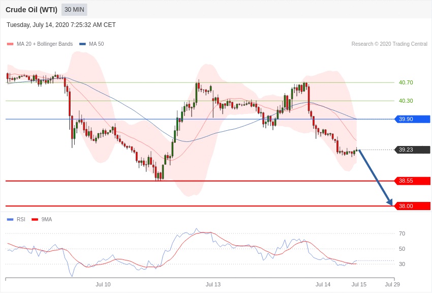
Task: Click the dark 39.23 current price tag
Action: click(x=412, y=150)
